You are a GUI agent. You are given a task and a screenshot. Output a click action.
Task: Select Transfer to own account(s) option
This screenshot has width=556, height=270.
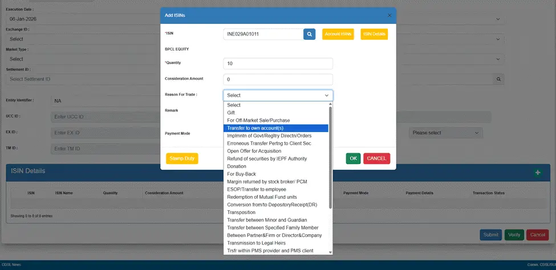pyautogui.click(x=255, y=128)
